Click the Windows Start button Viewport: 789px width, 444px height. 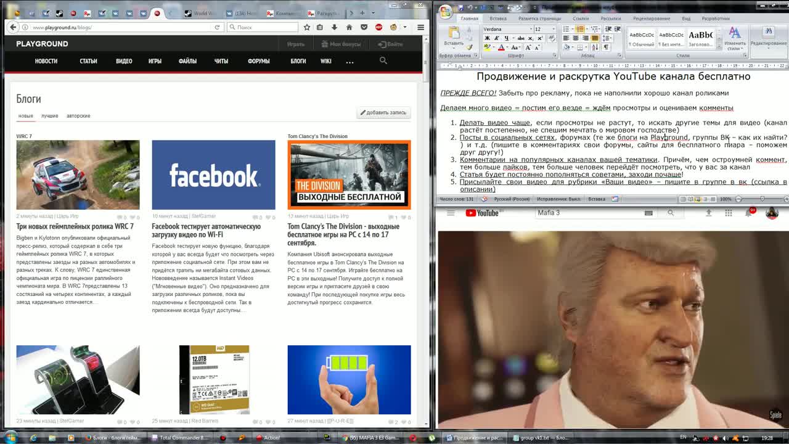click(x=11, y=437)
